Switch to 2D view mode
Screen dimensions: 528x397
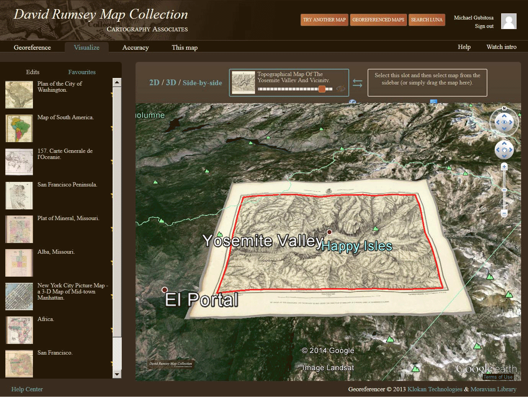pos(154,83)
